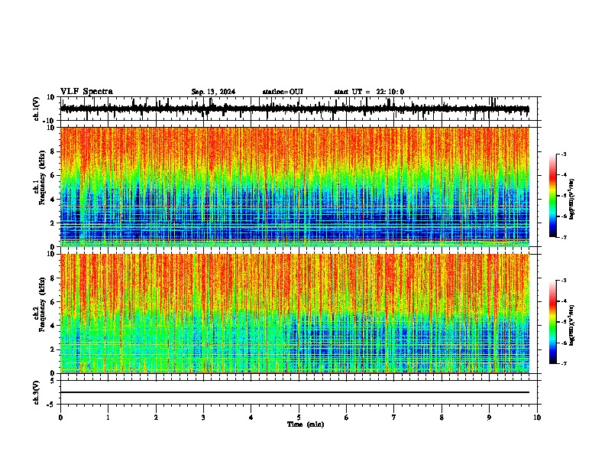Click the ch.2 spectrogram color scale bar

tap(553, 322)
